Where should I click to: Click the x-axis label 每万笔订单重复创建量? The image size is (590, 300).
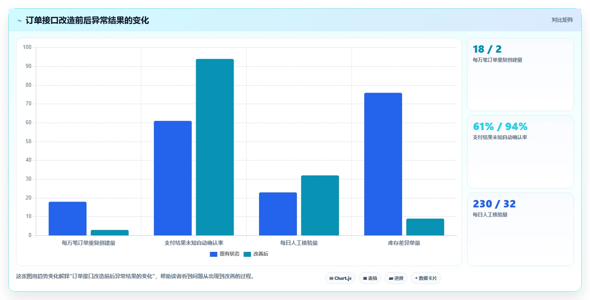click(88, 243)
